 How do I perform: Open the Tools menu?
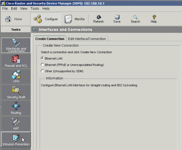[35, 9]
